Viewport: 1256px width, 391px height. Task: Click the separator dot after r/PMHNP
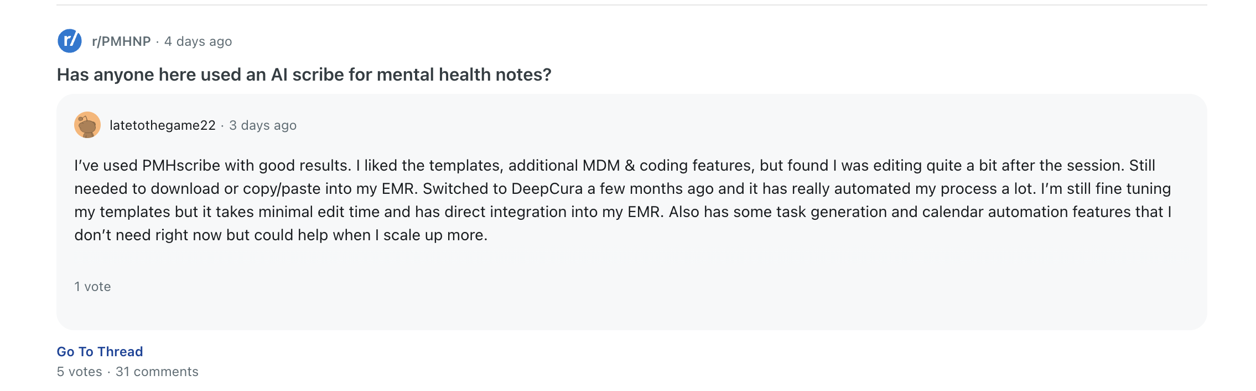[158, 40]
